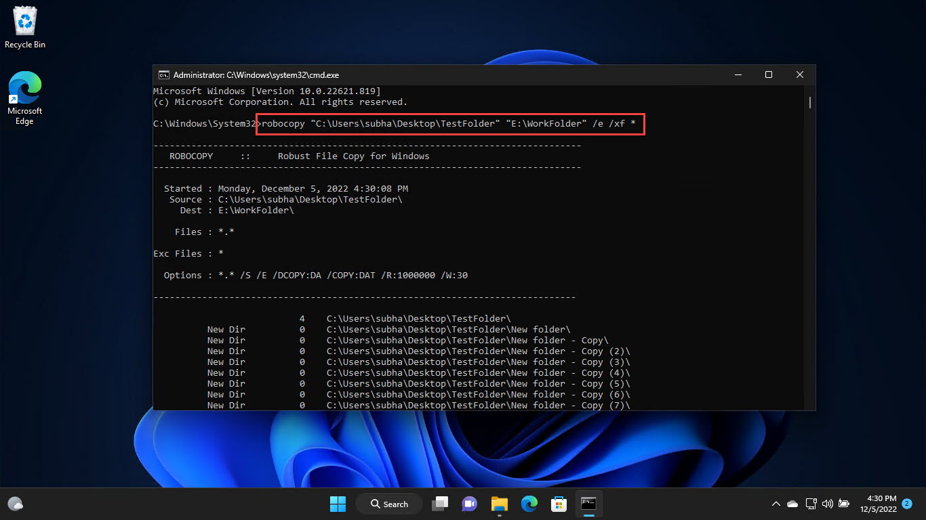Click the network icon in the system tray
Image resolution: width=926 pixels, height=520 pixels.
(811, 504)
